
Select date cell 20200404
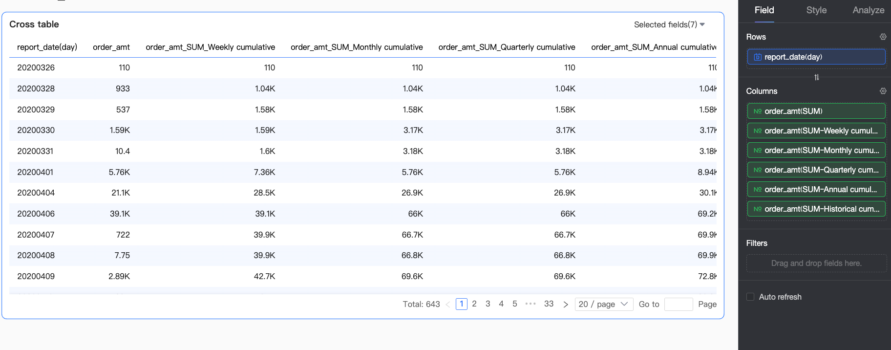click(x=36, y=193)
